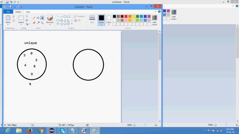
Task: Open File Explorer from the taskbar
Action: (19, 131)
